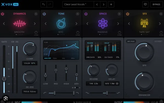This screenshot has height=103, width=164.
Task: Click Tone high-pass filter shape icon
Action: (x=45, y=93)
